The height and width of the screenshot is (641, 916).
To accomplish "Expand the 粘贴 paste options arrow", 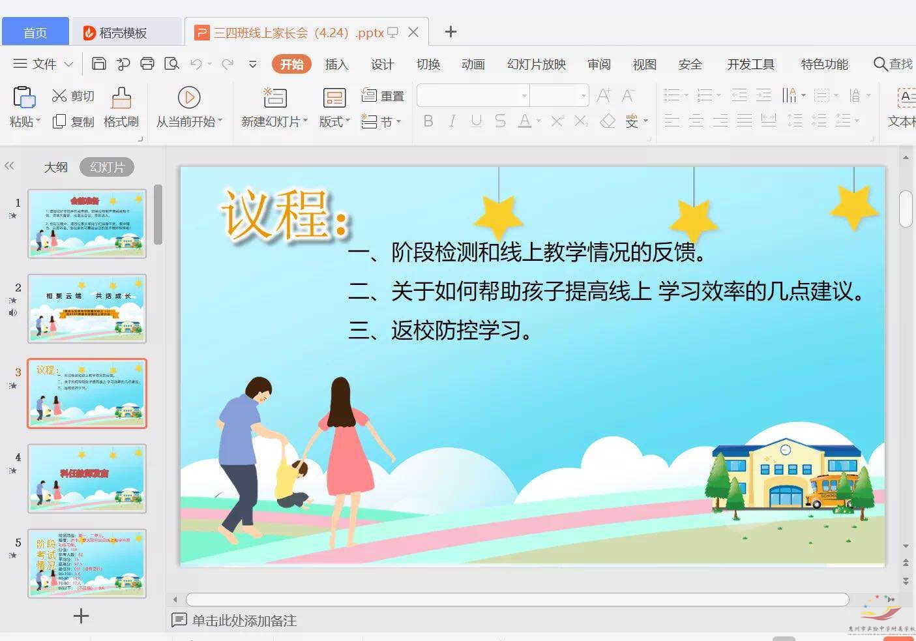I will click(x=38, y=121).
